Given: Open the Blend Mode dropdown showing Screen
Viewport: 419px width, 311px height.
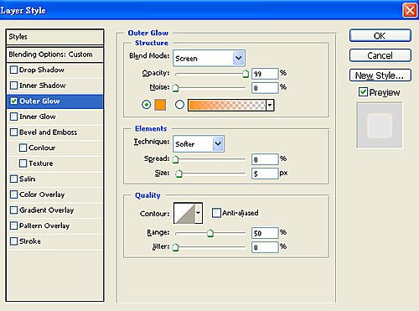Looking at the screenshot, I should click(x=209, y=58).
